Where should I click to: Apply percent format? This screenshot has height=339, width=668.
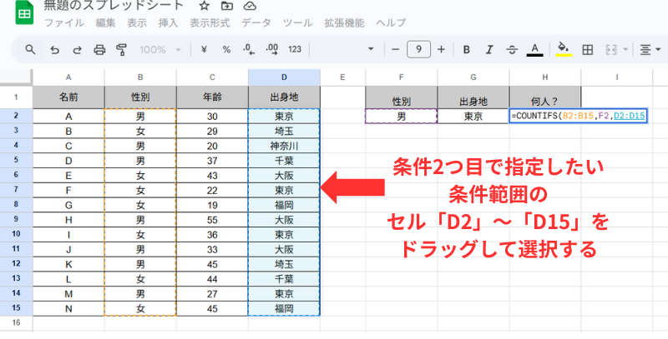[226, 50]
